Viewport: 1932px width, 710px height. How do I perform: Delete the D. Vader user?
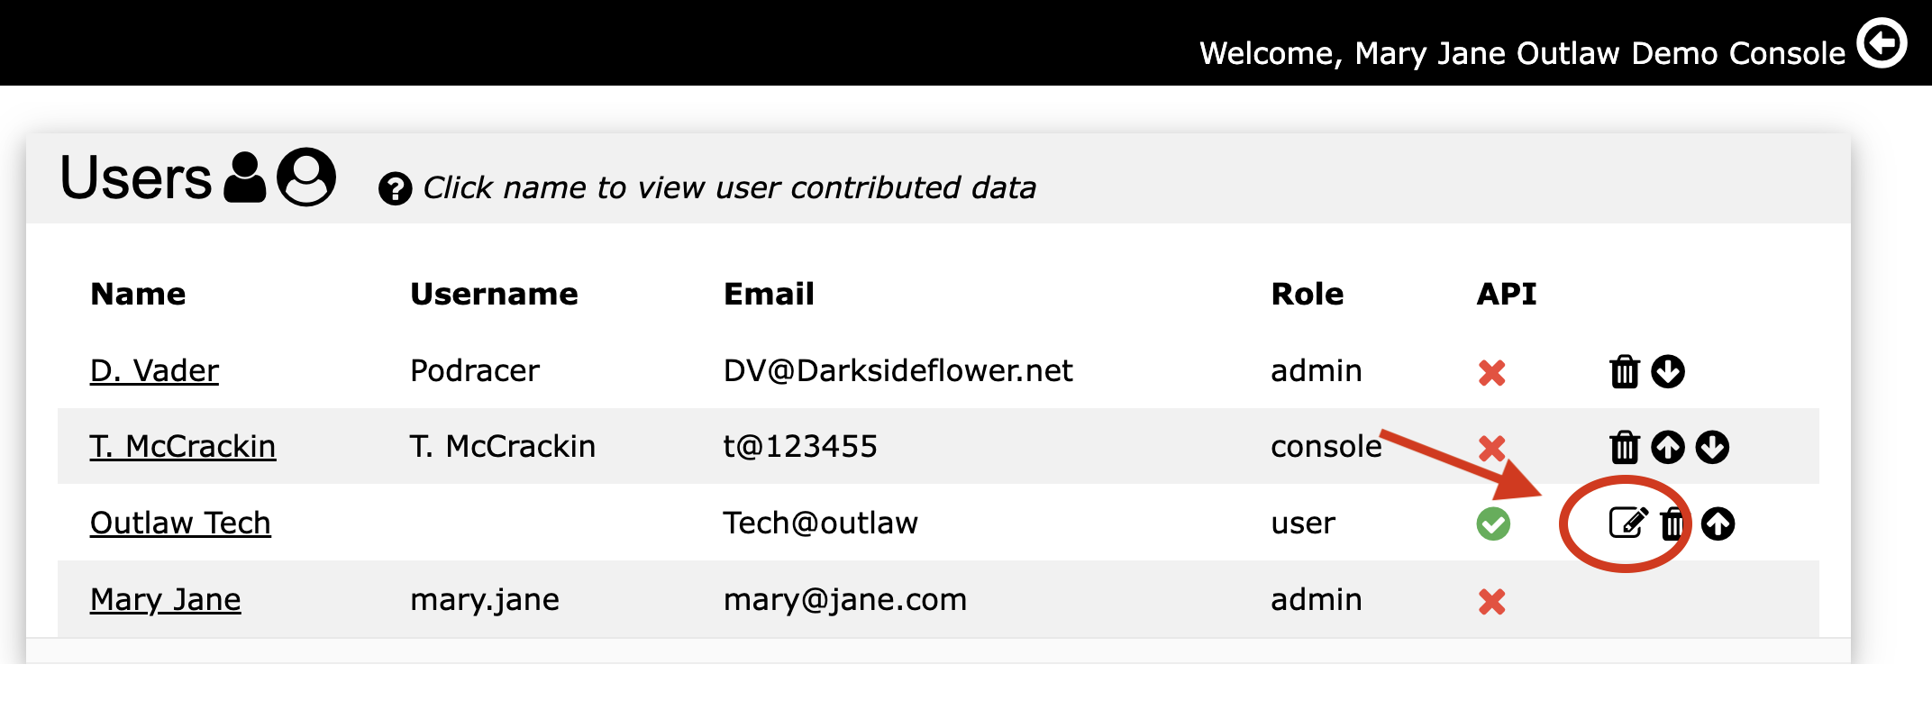click(1625, 371)
